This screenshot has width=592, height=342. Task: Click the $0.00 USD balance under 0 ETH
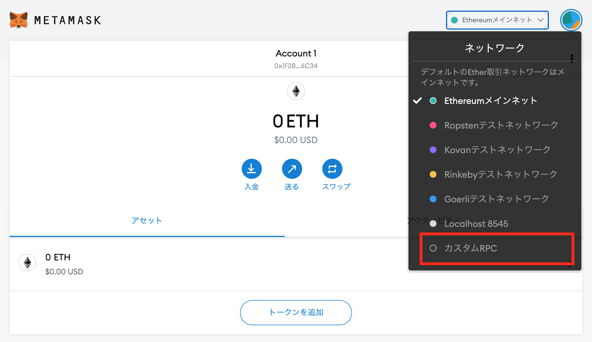[x=296, y=140]
